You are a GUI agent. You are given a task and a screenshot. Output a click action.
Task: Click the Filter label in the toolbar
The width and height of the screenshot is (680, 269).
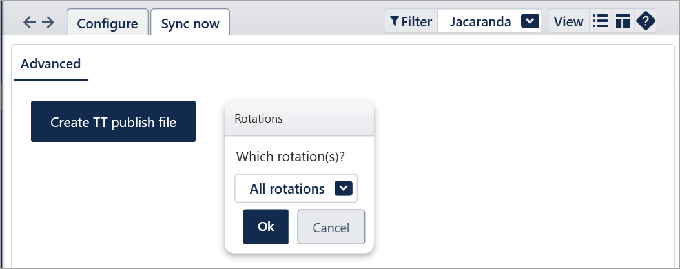[417, 22]
